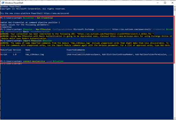This screenshot has height=120, width=176.
Task: Click the ExportedCommands column header
Action: [76, 50]
